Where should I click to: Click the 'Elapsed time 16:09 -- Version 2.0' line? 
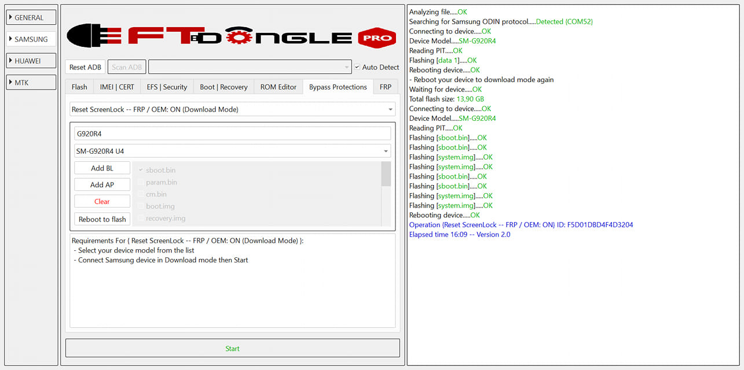coord(460,235)
